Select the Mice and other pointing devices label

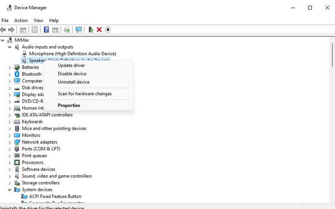click(x=54, y=128)
